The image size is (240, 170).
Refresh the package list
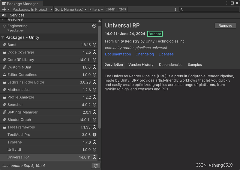click(96, 166)
